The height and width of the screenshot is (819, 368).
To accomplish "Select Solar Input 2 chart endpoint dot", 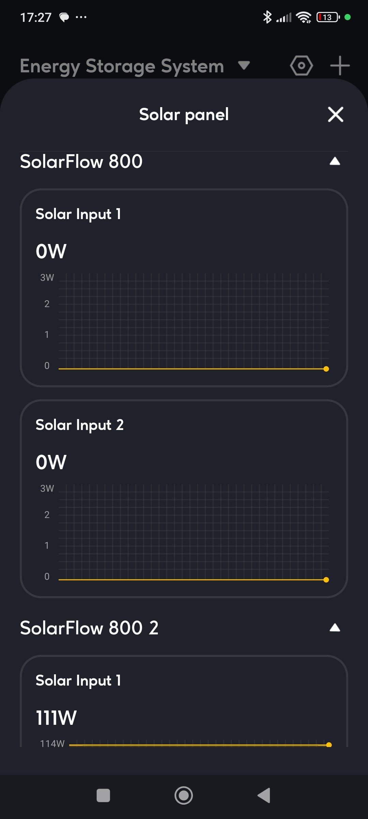I will click(x=326, y=580).
